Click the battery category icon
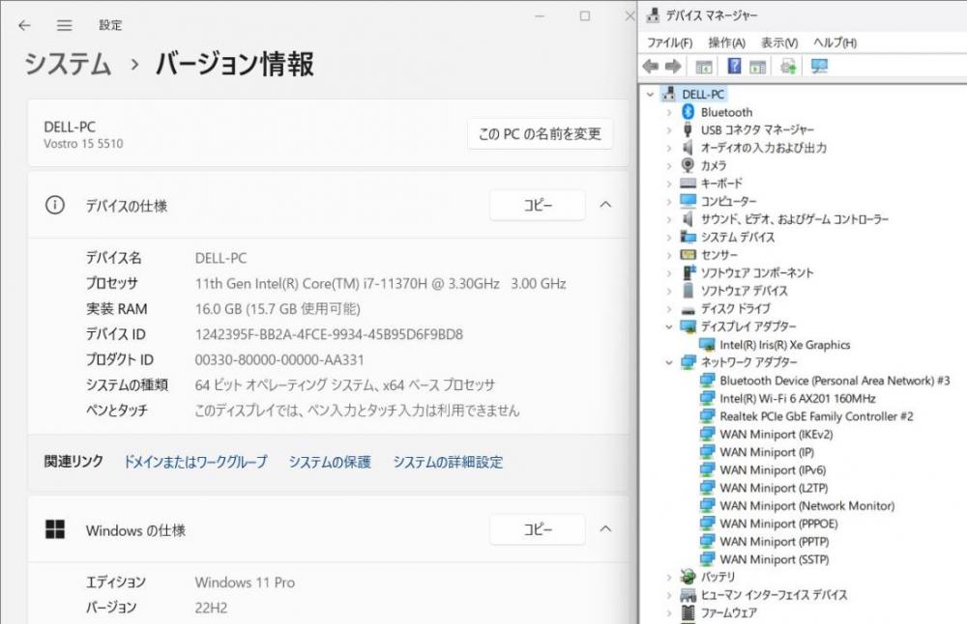This screenshot has width=967, height=624. (x=689, y=577)
